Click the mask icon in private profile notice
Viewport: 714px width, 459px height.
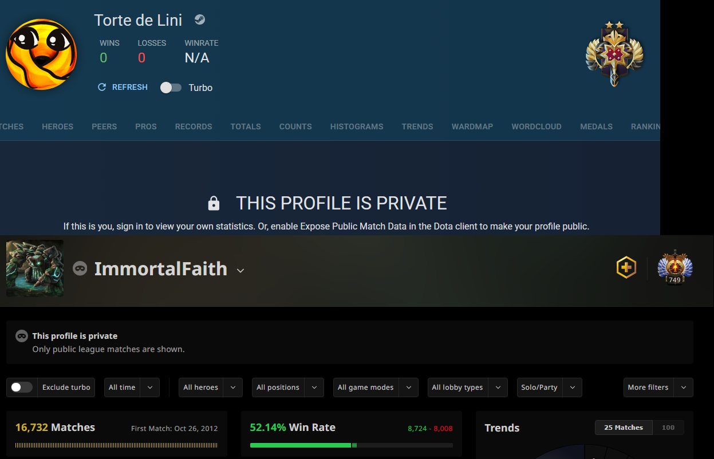(x=22, y=336)
